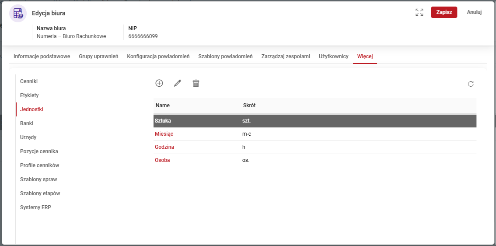Go to Użytkownicy tab
The image size is (496, 246).
click(x=333, y=56)
